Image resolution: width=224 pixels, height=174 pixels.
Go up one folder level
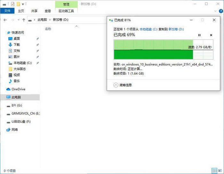pos(24,20)
